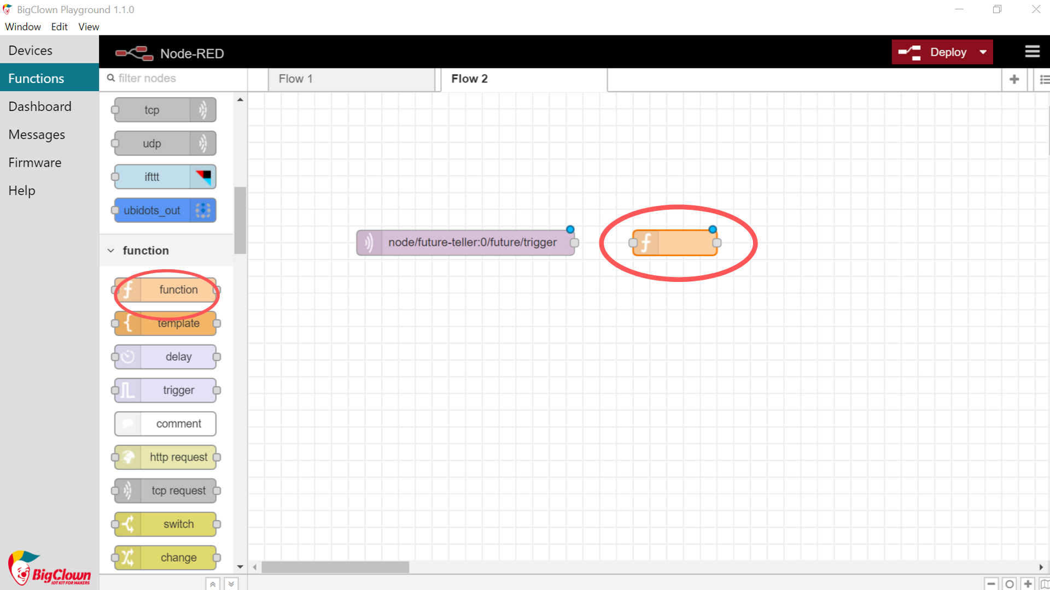
Task: Click the BigClown logo
Action: click(x=49, y=568)
